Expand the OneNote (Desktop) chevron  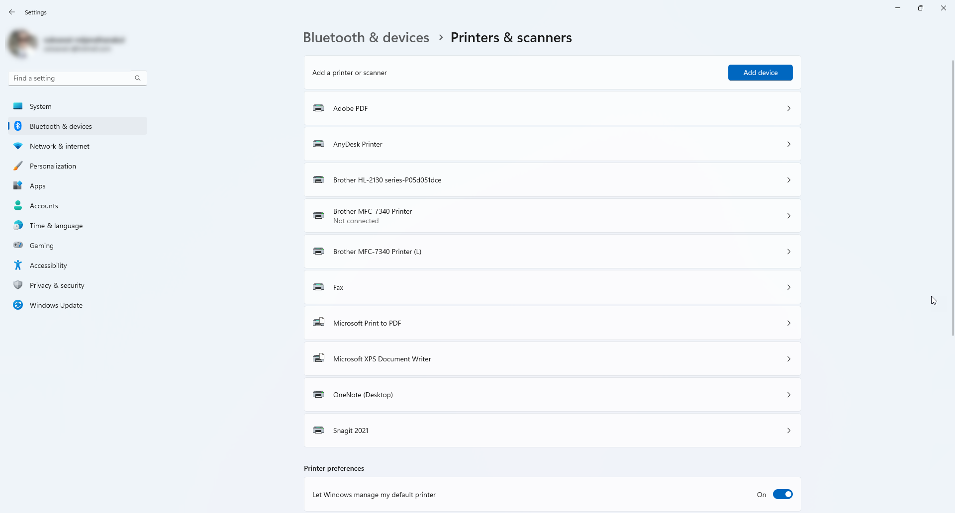pos(789,395)
